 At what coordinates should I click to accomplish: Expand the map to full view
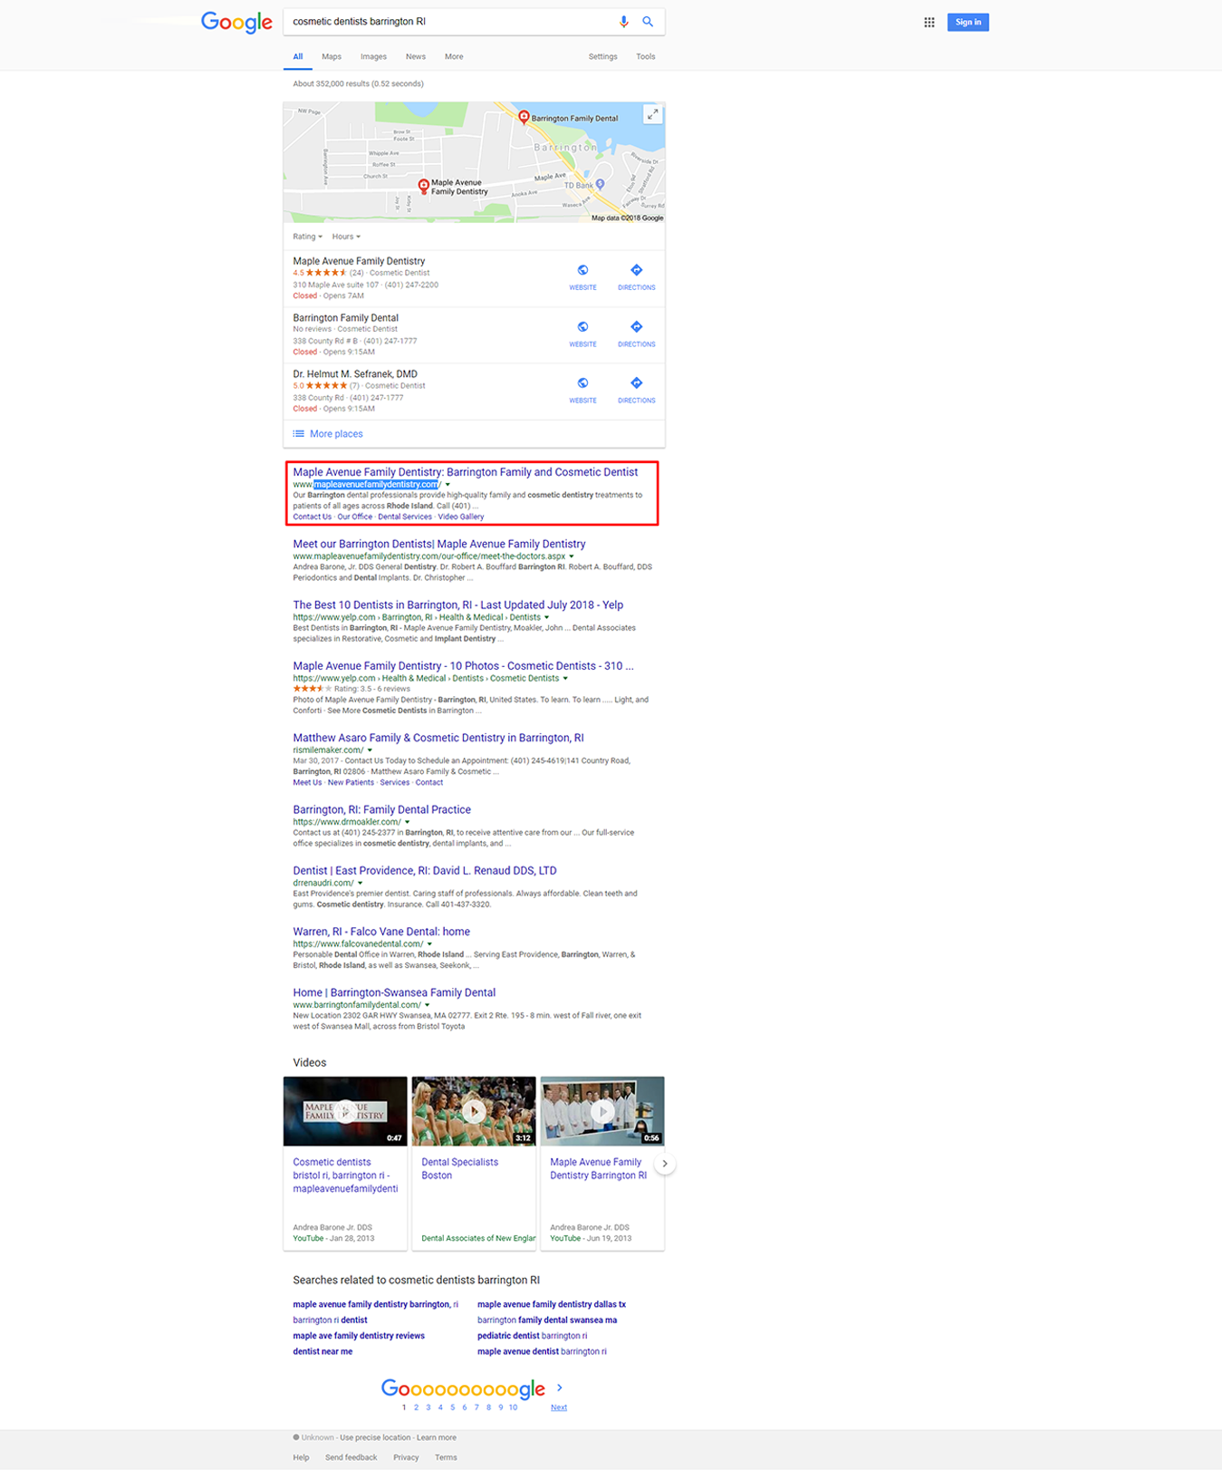point(652,114)
